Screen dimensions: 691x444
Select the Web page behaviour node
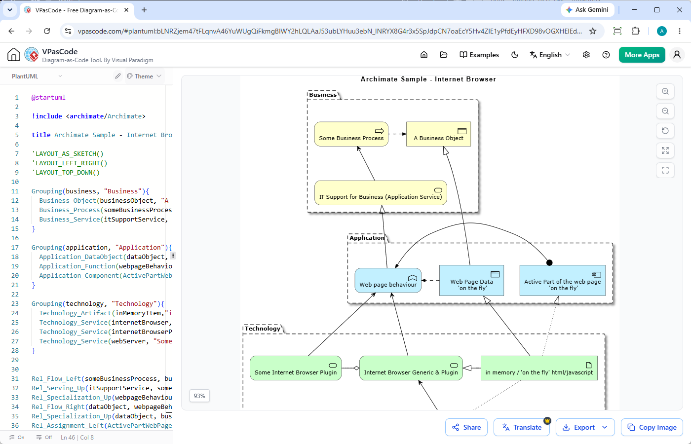click(388, 280)
